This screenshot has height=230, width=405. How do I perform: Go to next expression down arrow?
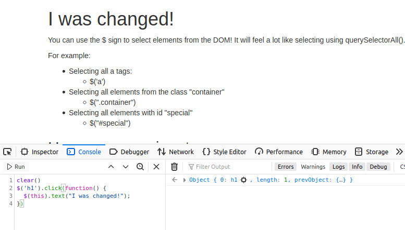click(x=126, y=167)
